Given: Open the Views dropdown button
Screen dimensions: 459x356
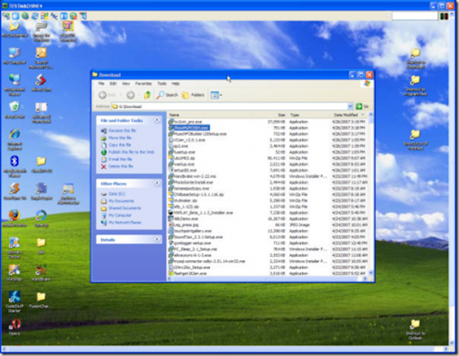Looking at the screenshot, I should point(216,95).
